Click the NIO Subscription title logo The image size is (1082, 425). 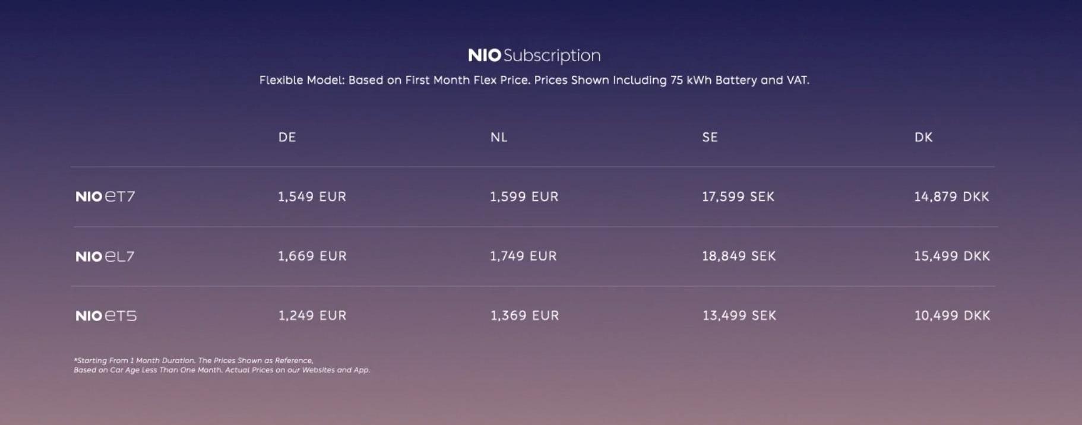pos(534,55)
